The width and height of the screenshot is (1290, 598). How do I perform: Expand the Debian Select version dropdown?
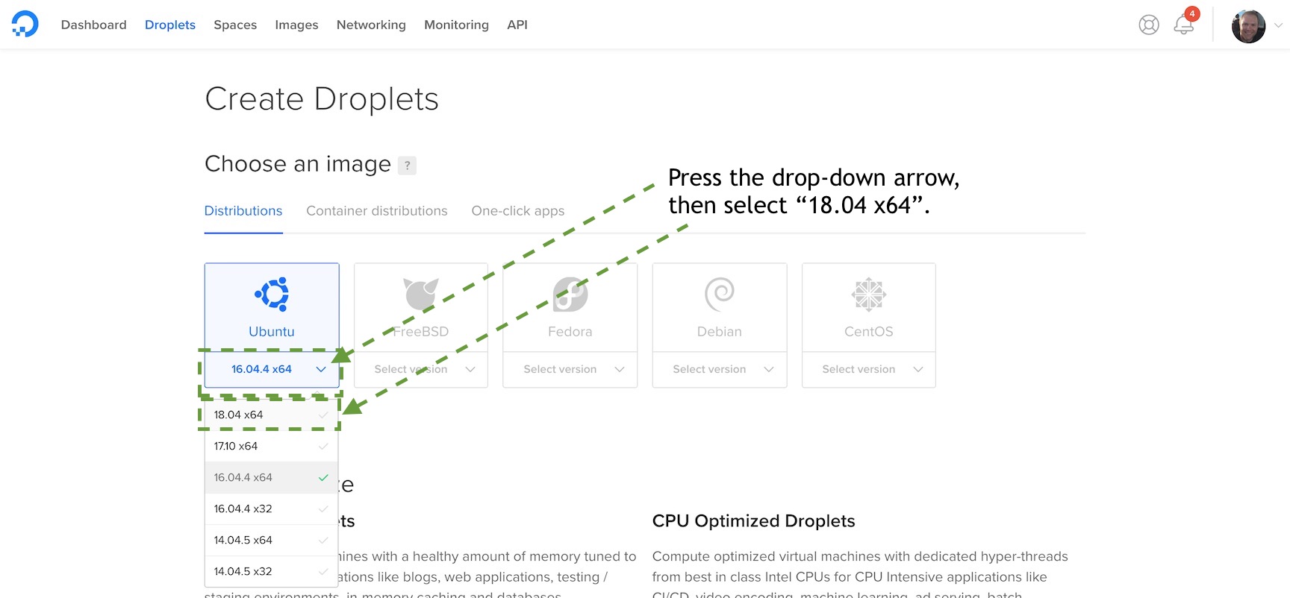click(720, 369)
